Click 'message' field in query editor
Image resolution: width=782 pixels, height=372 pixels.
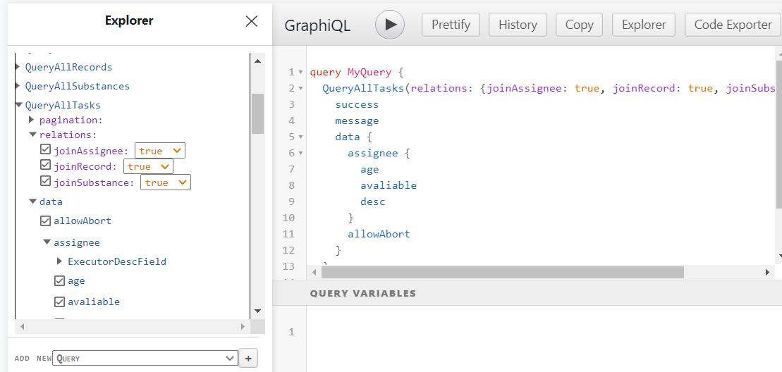point(357,120)
